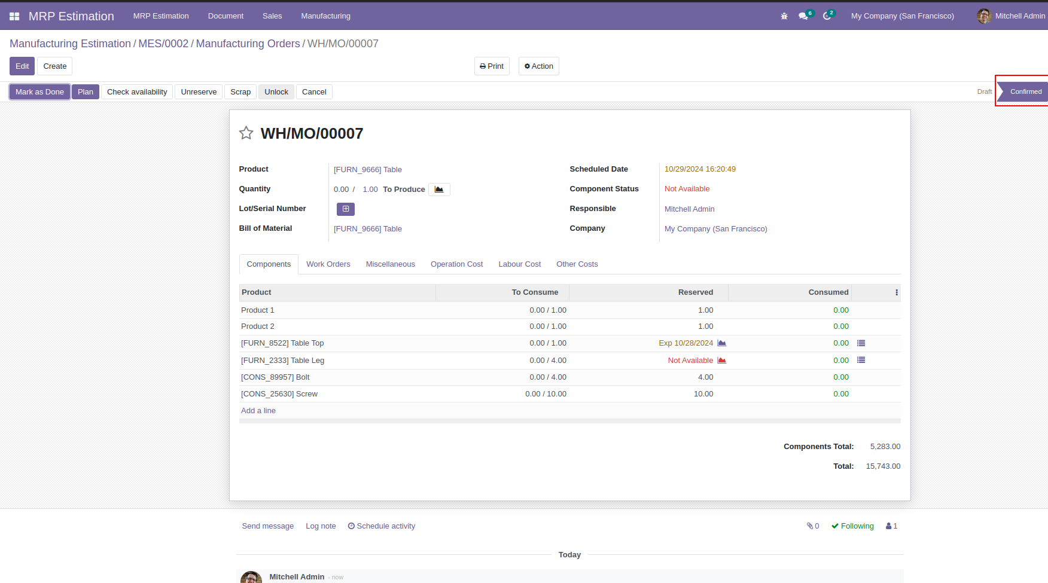This screenshot has width=1048, height=583.
Task: Open Table Top forecast chart icon
Action: coord(722,343)
